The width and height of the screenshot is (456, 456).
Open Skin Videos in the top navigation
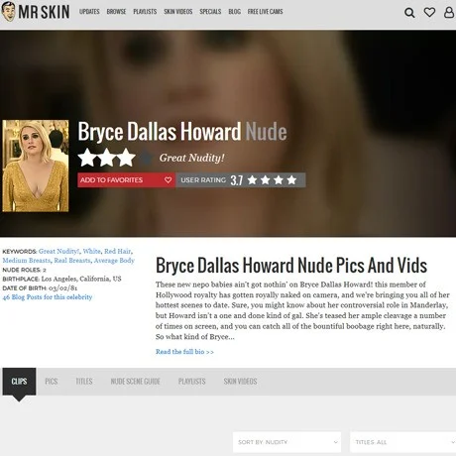177,12
